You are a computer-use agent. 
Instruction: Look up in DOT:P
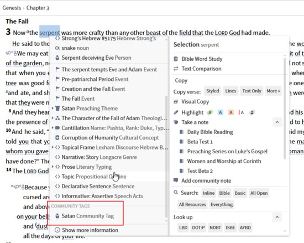198,228
